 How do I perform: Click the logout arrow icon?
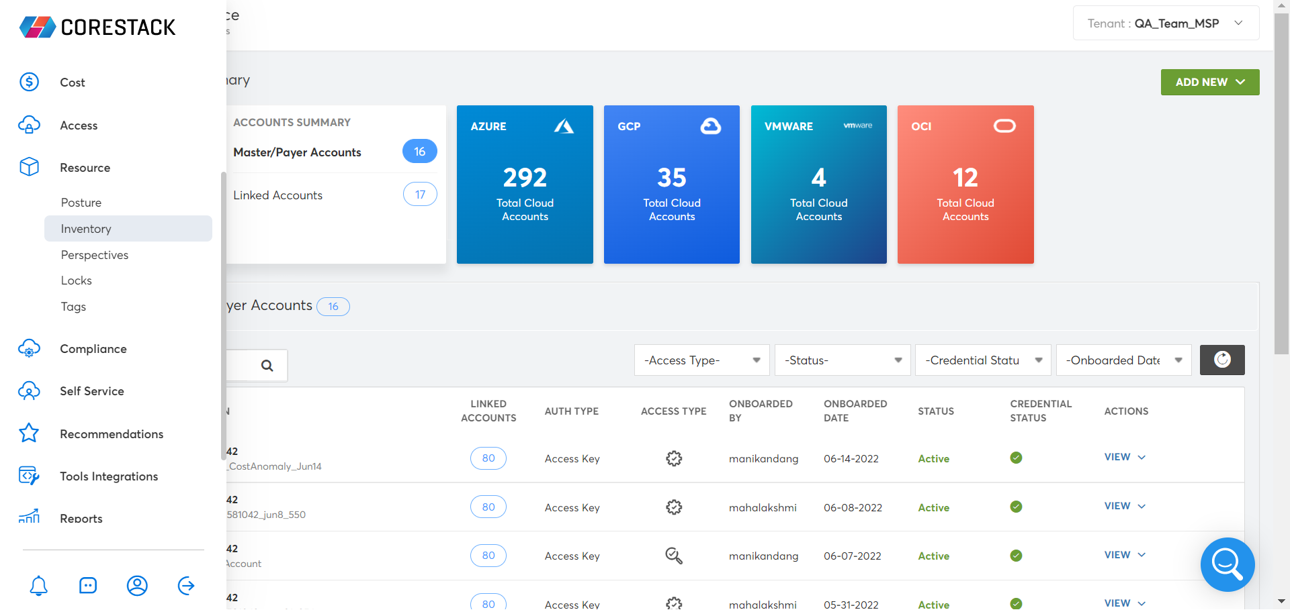(x=186, y=586)
